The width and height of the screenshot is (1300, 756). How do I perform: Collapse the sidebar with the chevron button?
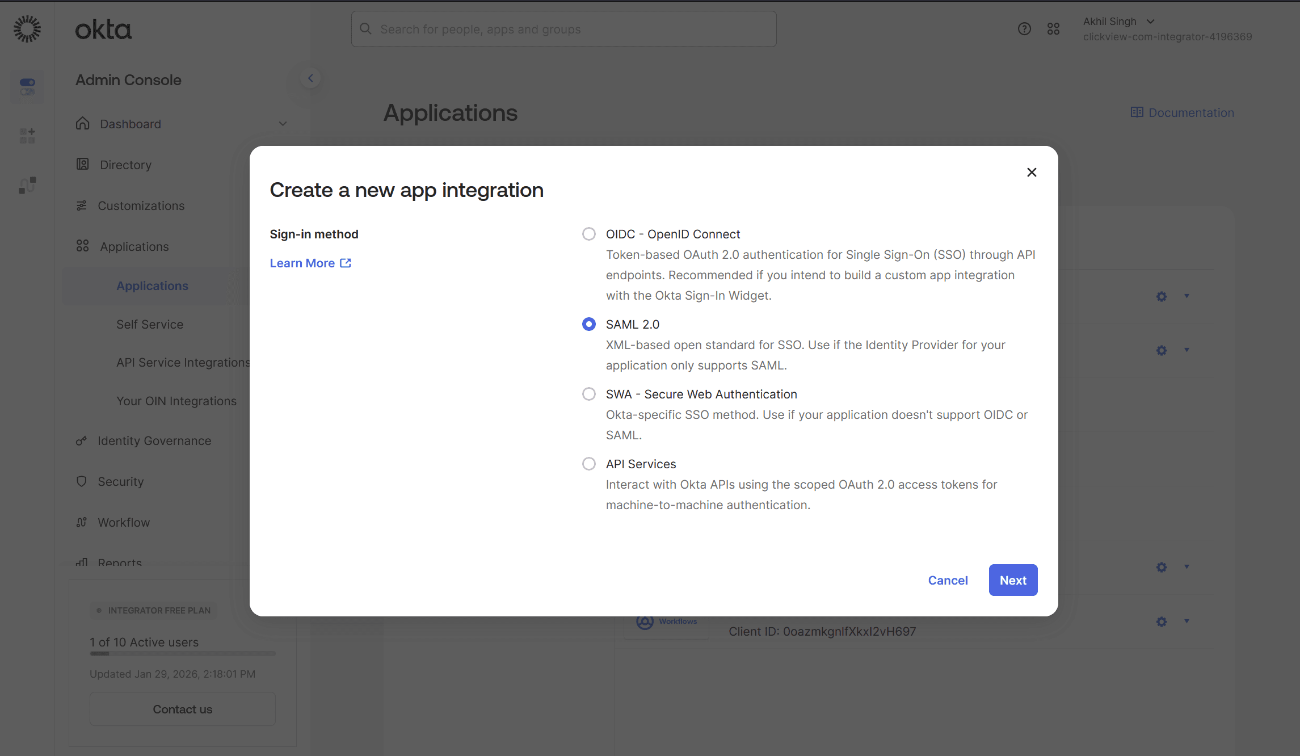click(310, 78)
